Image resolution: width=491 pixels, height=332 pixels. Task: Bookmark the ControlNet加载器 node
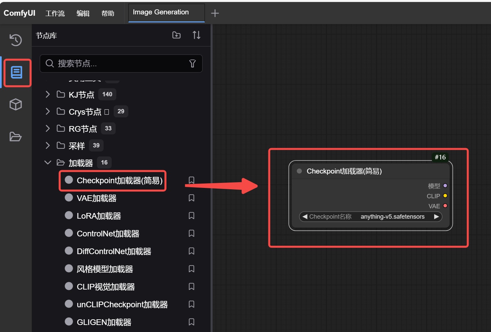coord(191,233)
